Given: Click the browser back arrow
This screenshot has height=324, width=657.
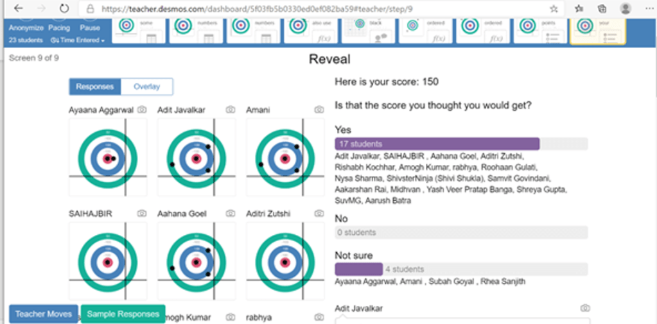Looking at the screenshot, I should (x=18, y=9).
